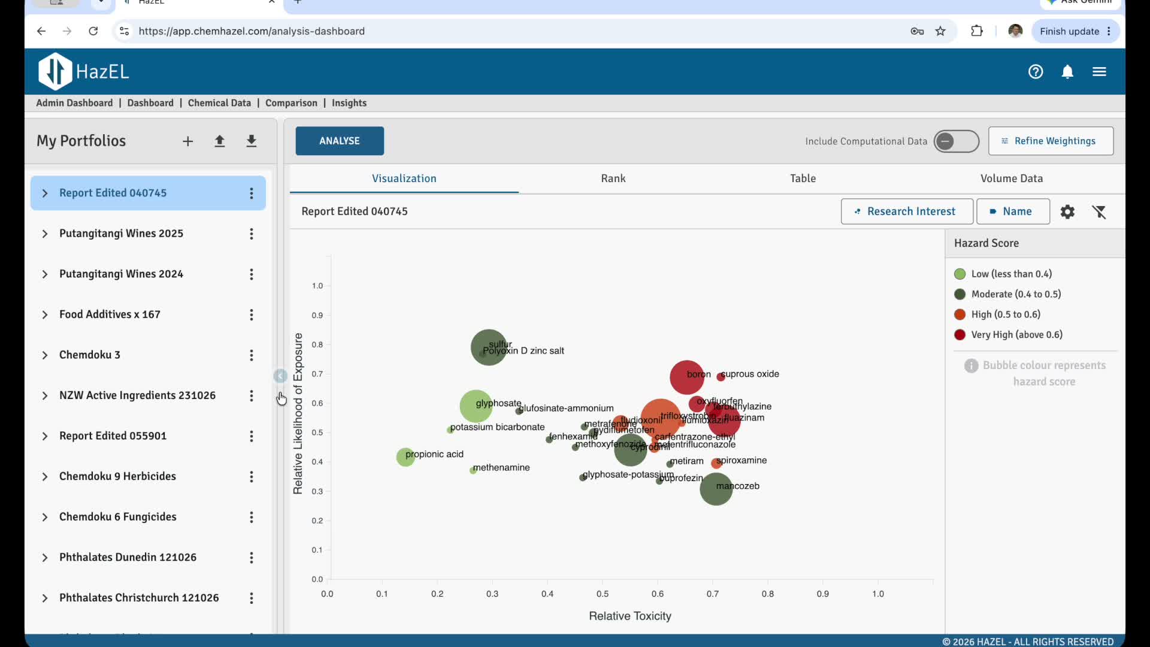The width and height of the screenshot is (1150, 647).
Task: Open options menu for Chemdoku 9 Herbicides
Action: tap(252, 477)
